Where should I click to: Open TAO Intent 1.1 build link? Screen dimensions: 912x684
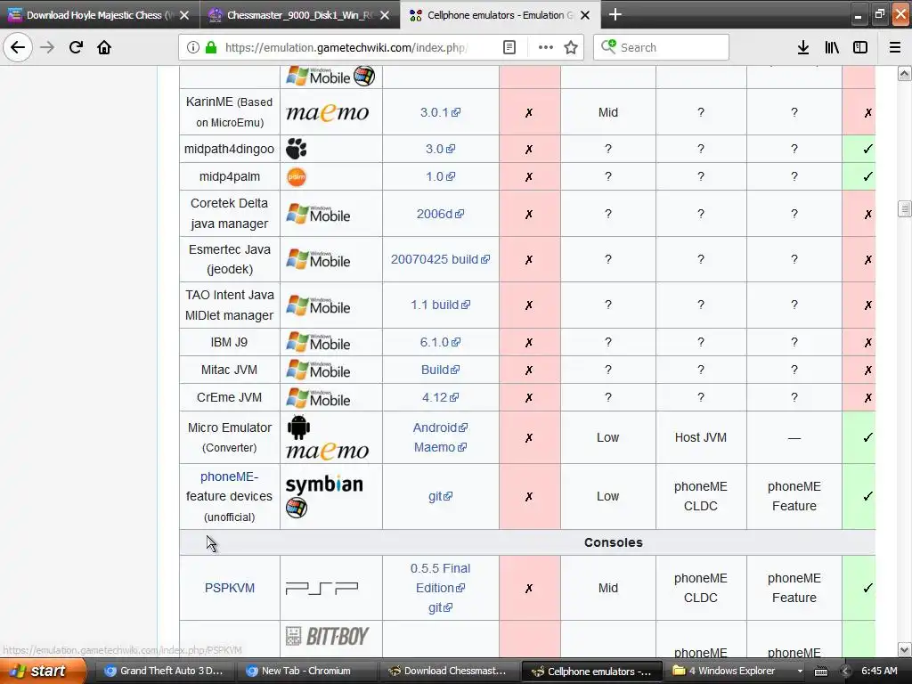440,305
